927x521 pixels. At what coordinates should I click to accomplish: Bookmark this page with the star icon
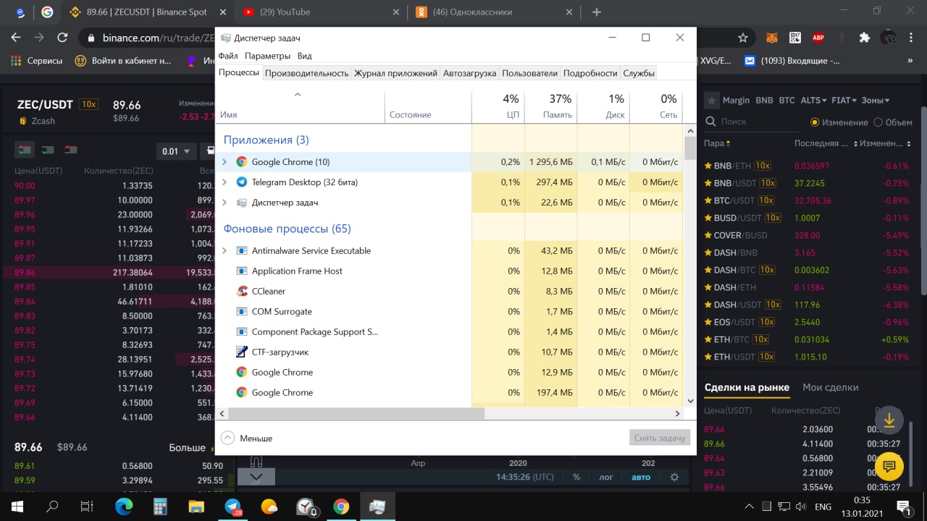pos(742,38)
